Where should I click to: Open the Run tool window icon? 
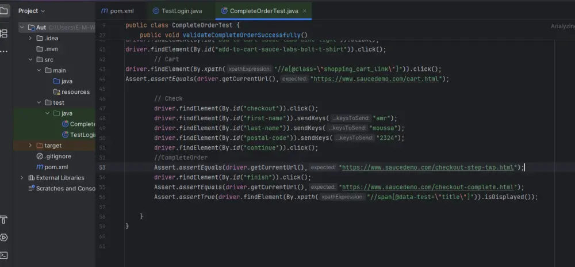click(3, 238)
